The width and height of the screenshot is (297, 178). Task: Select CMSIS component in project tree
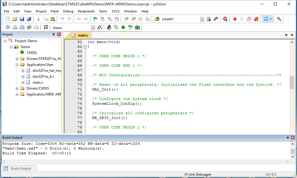click(32, 53)
